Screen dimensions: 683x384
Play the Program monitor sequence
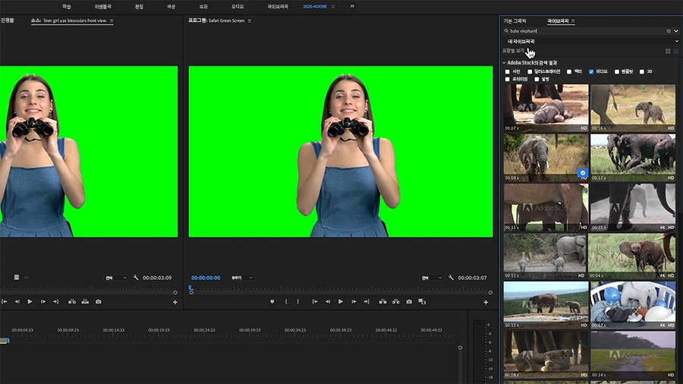341,301
